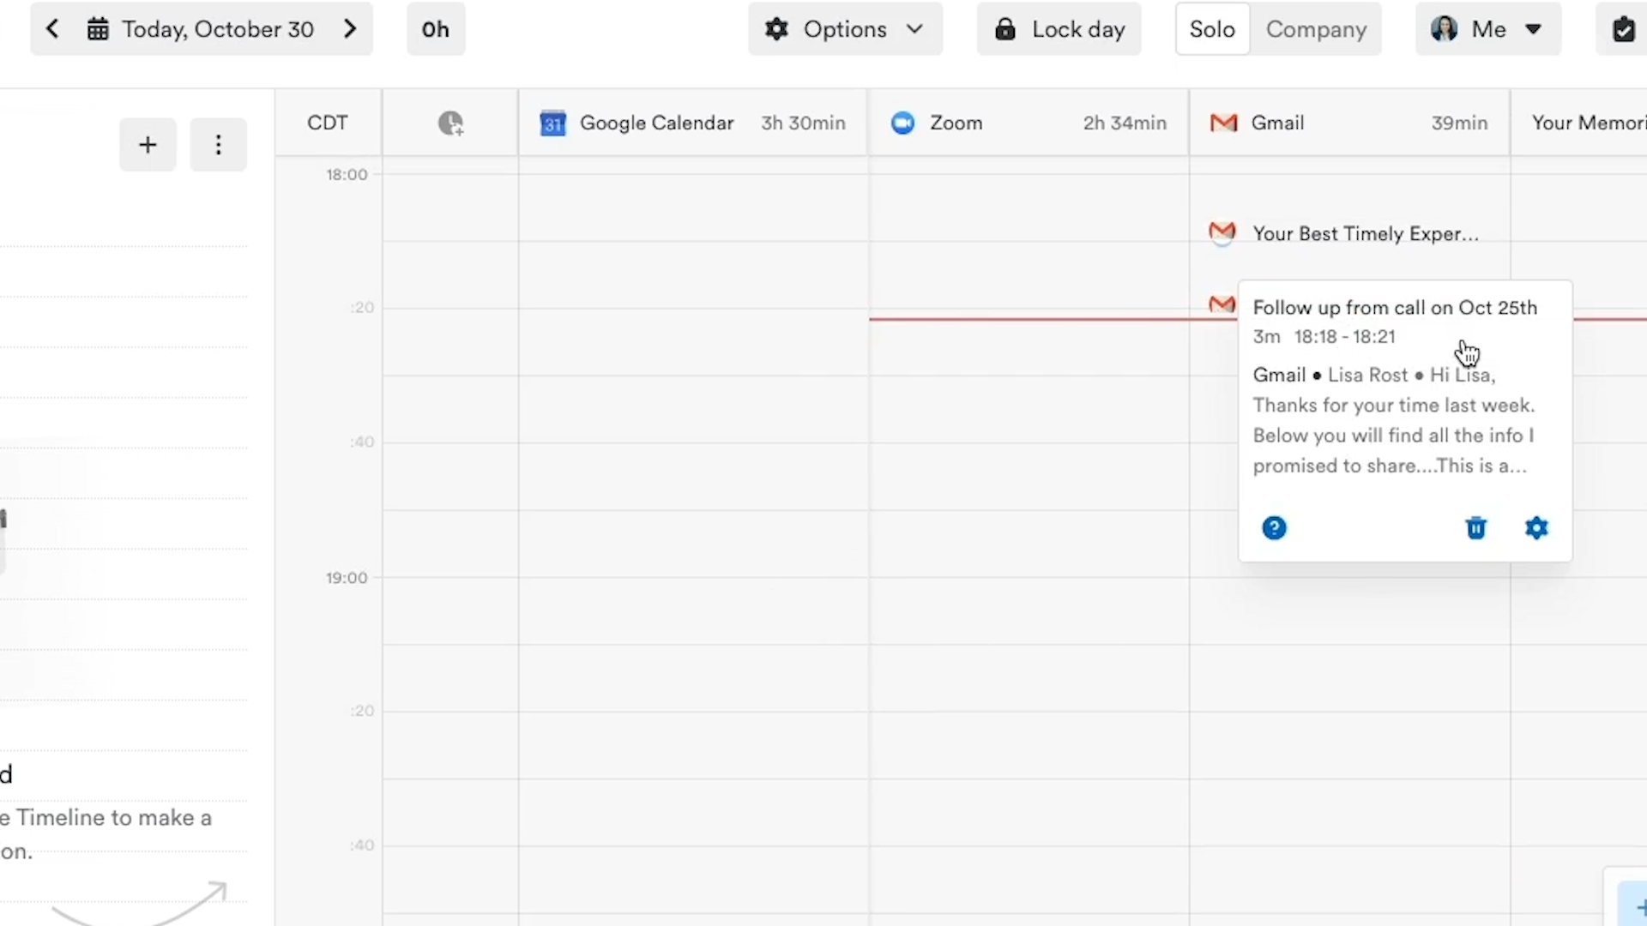Click the add-person avatar icon near CDT column

click(x=450, y=123)
